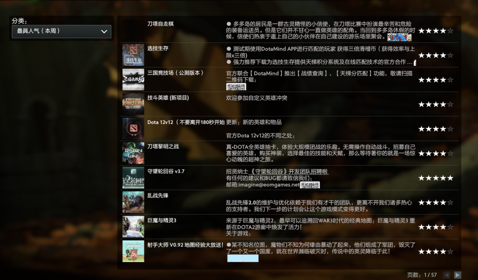
Task: Select the 刀塔自走棋 game title
Action: point(160,24)
